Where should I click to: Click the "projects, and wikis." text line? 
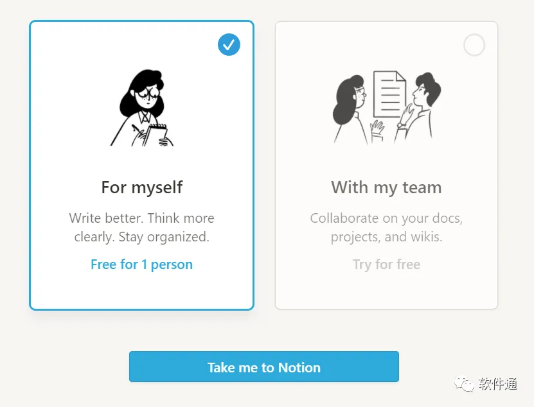[x=386, y=237]
